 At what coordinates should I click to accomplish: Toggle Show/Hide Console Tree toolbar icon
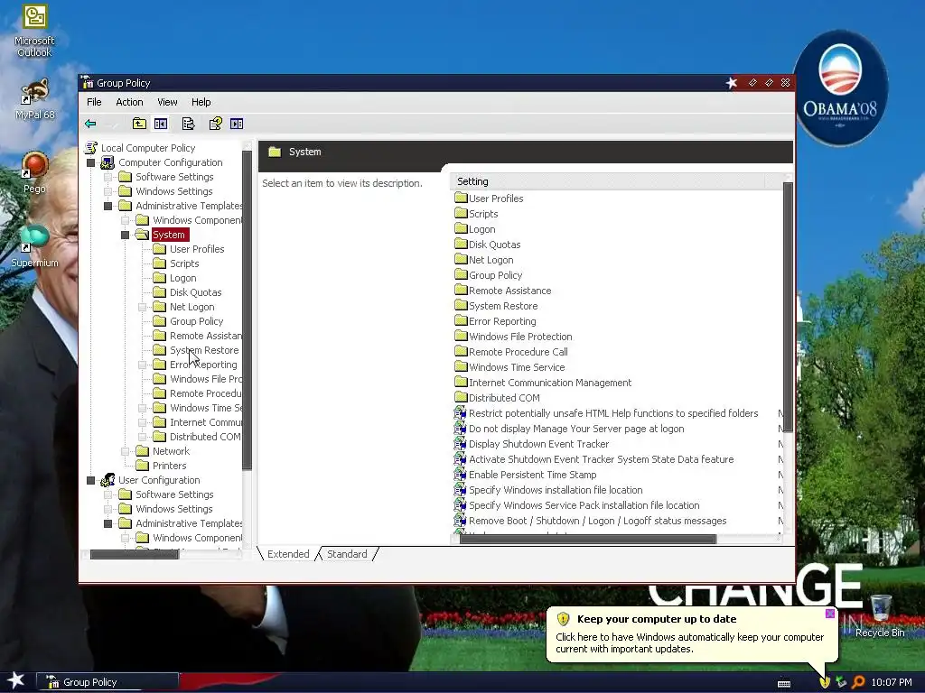click(x=161, y=124)
